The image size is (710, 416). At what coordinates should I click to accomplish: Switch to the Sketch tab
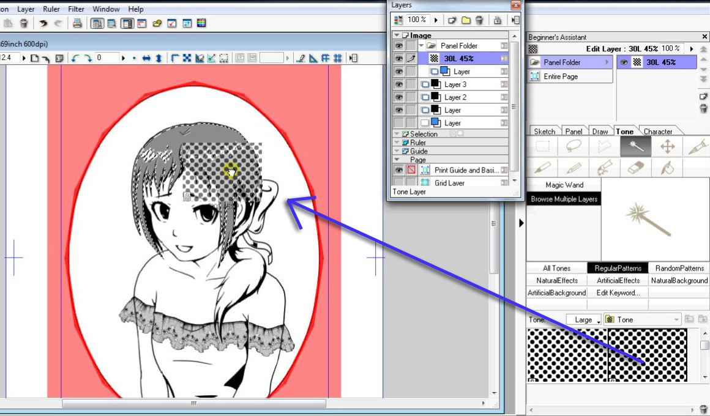tap(544, 132)
